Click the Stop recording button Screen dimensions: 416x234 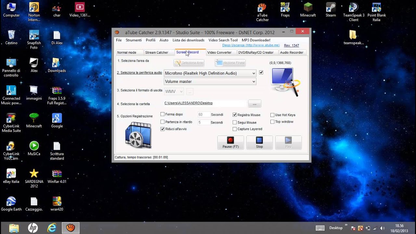point(259,143)
